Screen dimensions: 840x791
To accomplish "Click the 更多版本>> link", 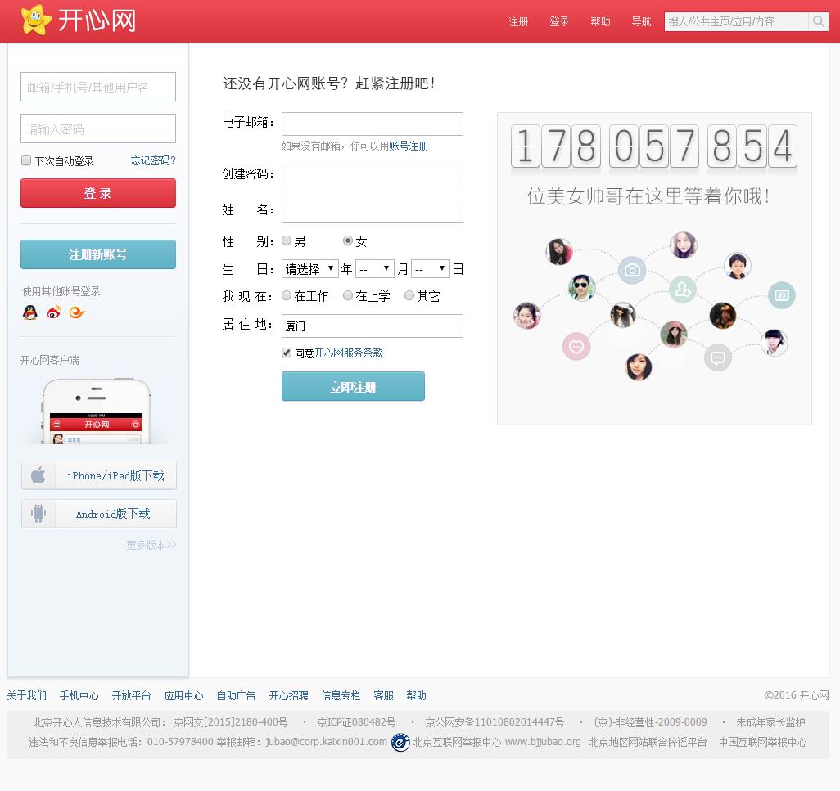I will coord(151,545).
